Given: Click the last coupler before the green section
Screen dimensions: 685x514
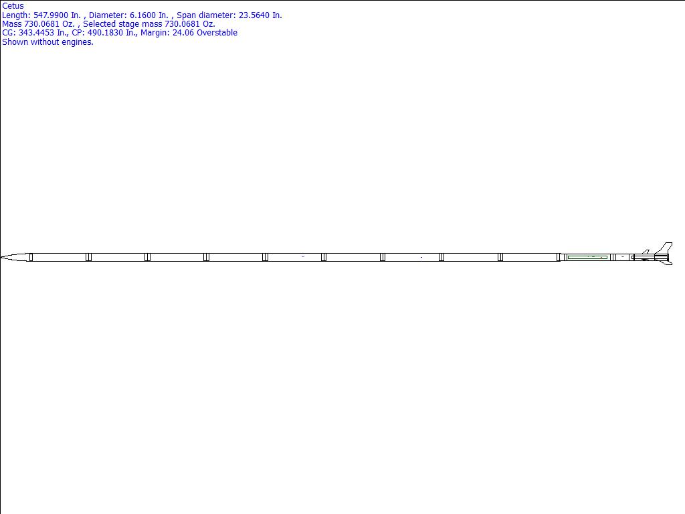Looking at the screenshot, I should [x=559, y=257].
